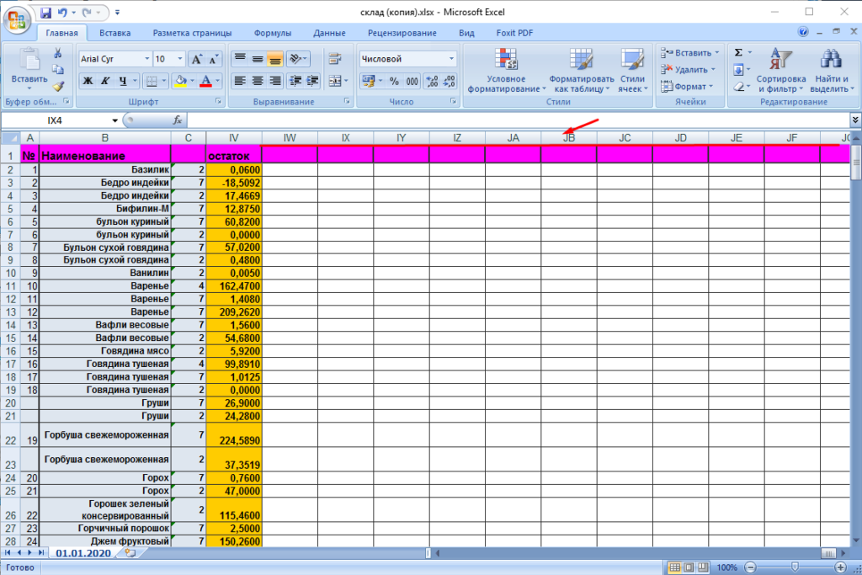The image size is (862, 575).
Task: Toggle bold Ж formatting
Action: coord(88,82)
